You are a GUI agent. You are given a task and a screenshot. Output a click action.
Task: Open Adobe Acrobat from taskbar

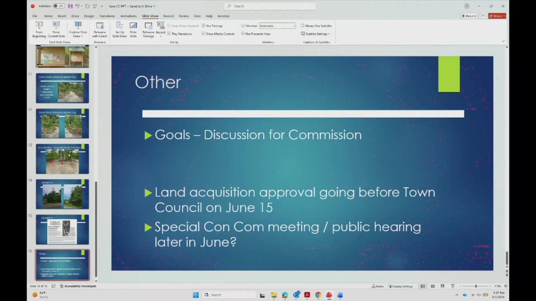(x=307, y=295)
